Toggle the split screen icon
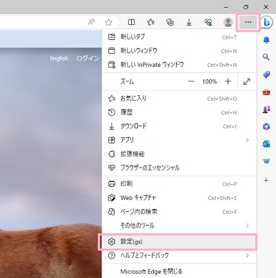This screenshot has height=278, width=276. pos(131,22)
